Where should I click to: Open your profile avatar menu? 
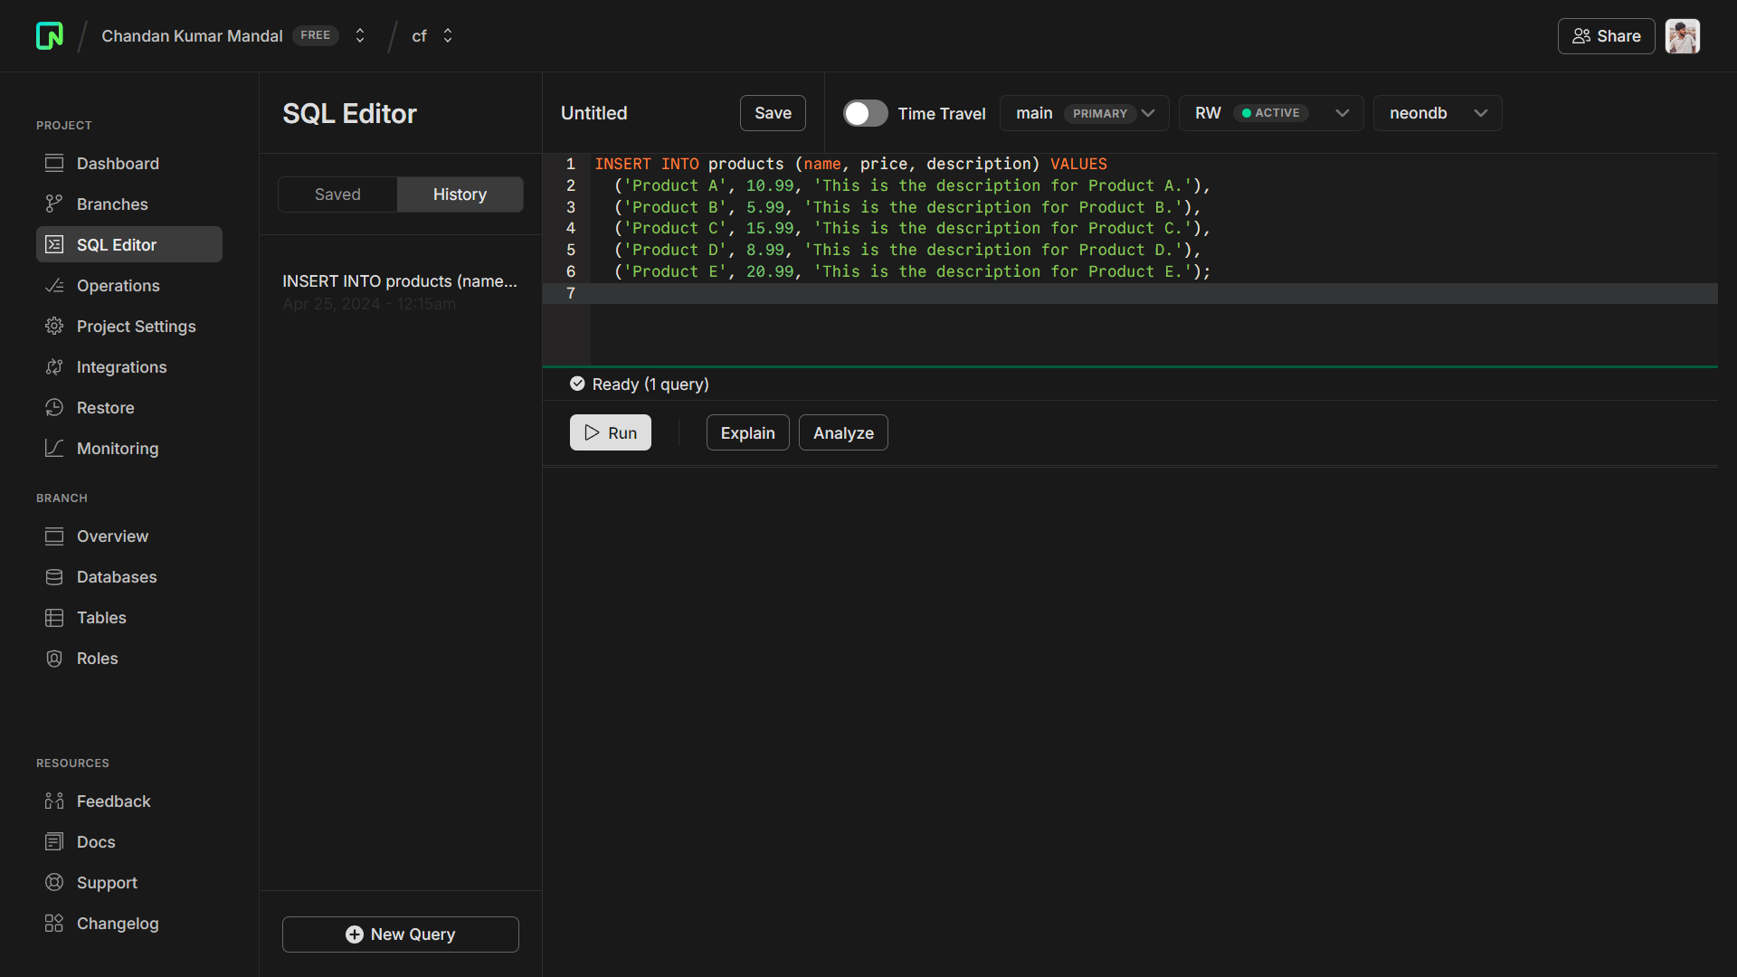(1683, 36)
